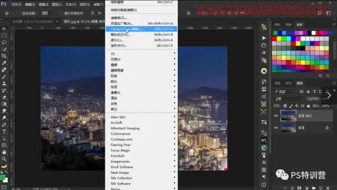The image size is (337, 190).
Task: Select the Path Selection arrow tool
Action: (x=4, y=138)
